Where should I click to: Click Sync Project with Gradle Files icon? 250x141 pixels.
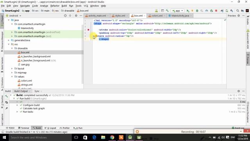(222, 11)
